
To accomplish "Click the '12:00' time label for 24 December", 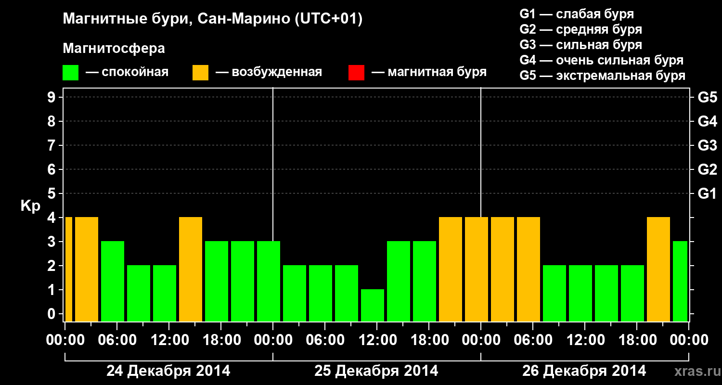I will (169, 340).
